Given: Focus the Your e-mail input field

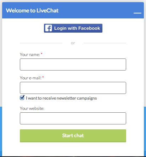Looking at the screenshot, I should pos(73,88).
